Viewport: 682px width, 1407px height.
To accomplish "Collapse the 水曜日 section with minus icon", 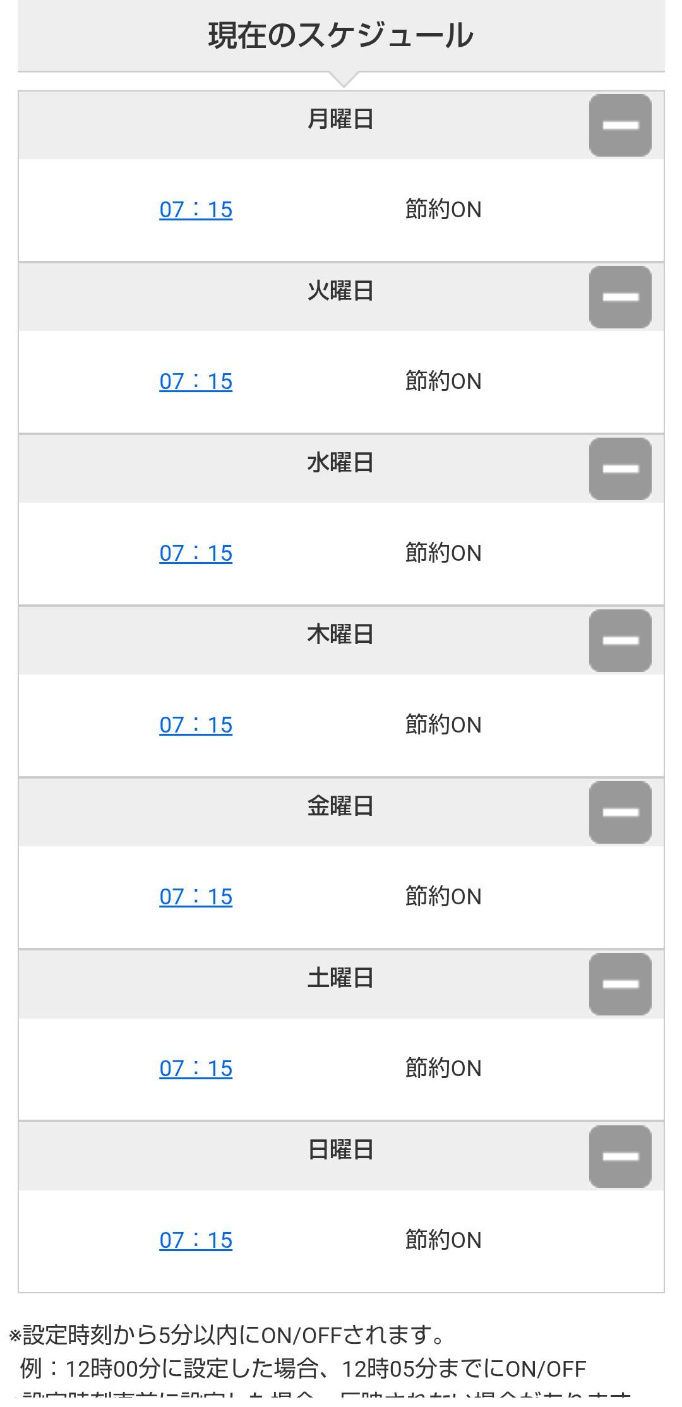I will tap(619, 469).
